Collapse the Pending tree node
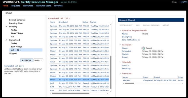This screenshot has width=188, height=98. click(x=6, y=27)
